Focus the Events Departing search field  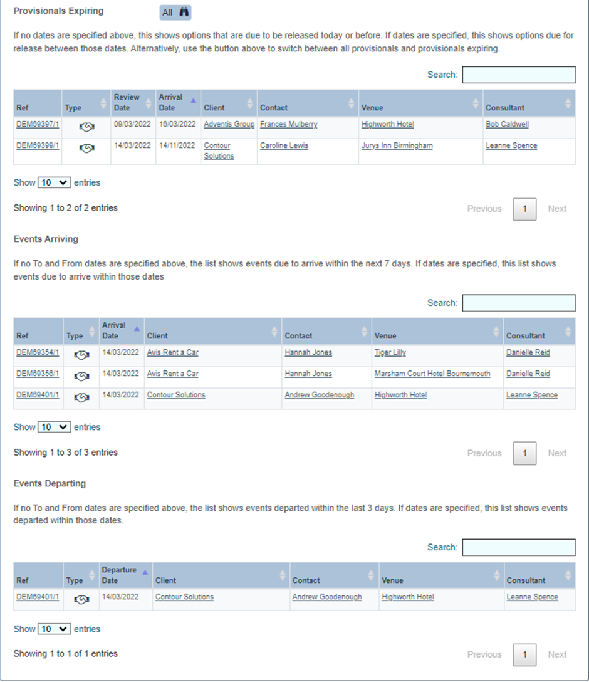pyautogui.click(x=519, y=547)
